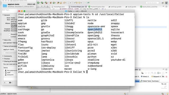This screenshot has height=95, width=169.
Task: Toggle the Hide extension checkbox
Action: (x=4, y=53)
